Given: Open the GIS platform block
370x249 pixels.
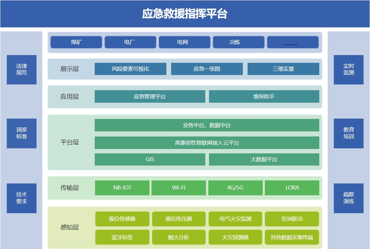Looking at the screenshot, I should 150,159.
